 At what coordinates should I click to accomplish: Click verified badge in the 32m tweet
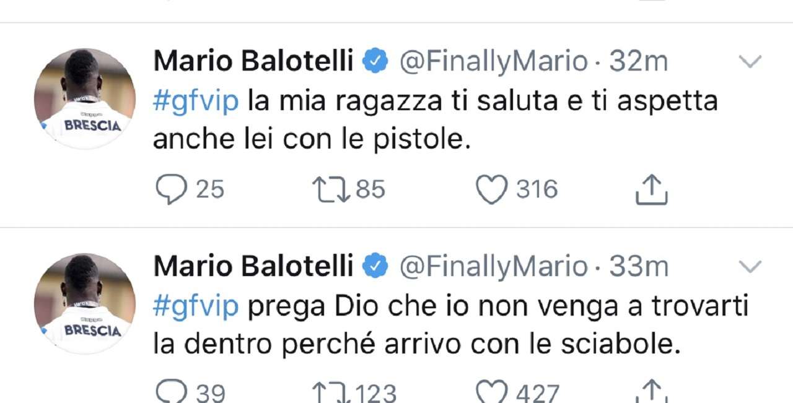click(375, 61)
